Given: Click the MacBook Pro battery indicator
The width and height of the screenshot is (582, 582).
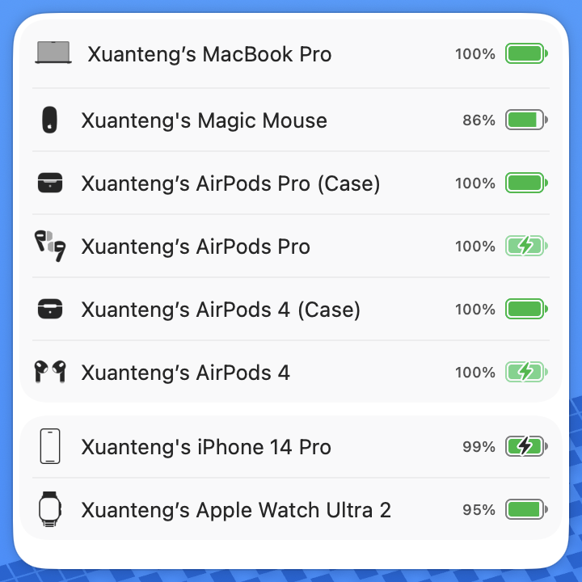Looking at the screenshot, I should [x=526, y=54].
